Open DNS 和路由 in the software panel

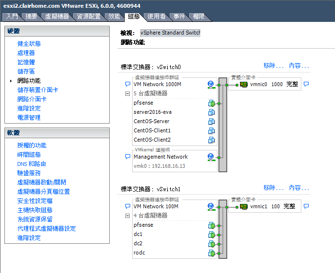(x=32, y=164)
